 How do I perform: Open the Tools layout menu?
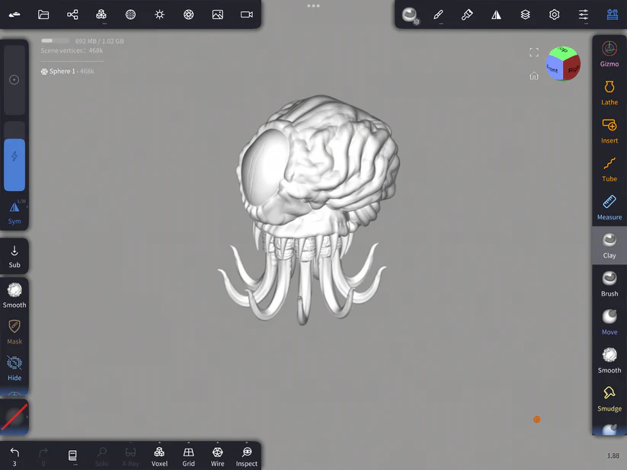(x=613, y=14)
